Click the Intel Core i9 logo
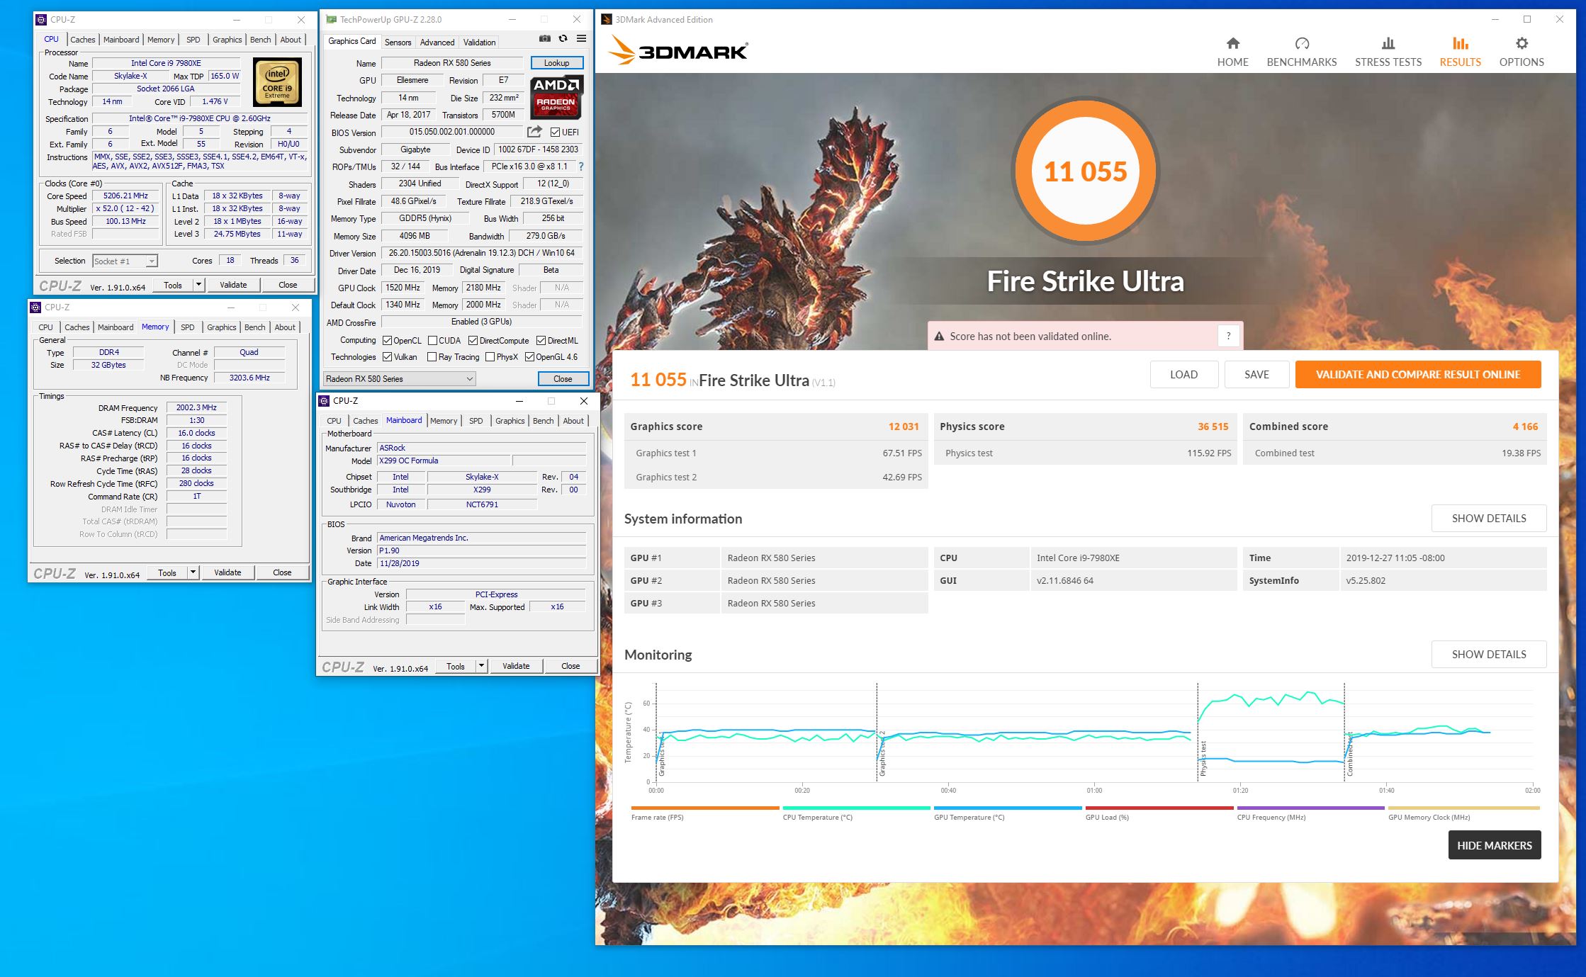 click(x=277, y=83)
